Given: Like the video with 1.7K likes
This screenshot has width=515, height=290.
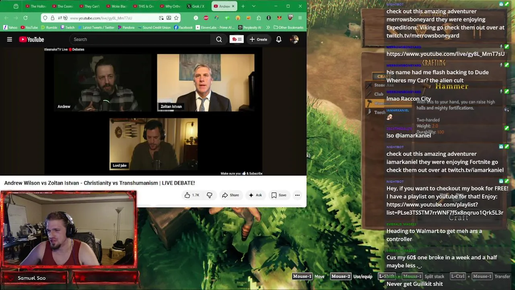Looking at the screenshot, I should pyautogui.click(x=192, y=195).
